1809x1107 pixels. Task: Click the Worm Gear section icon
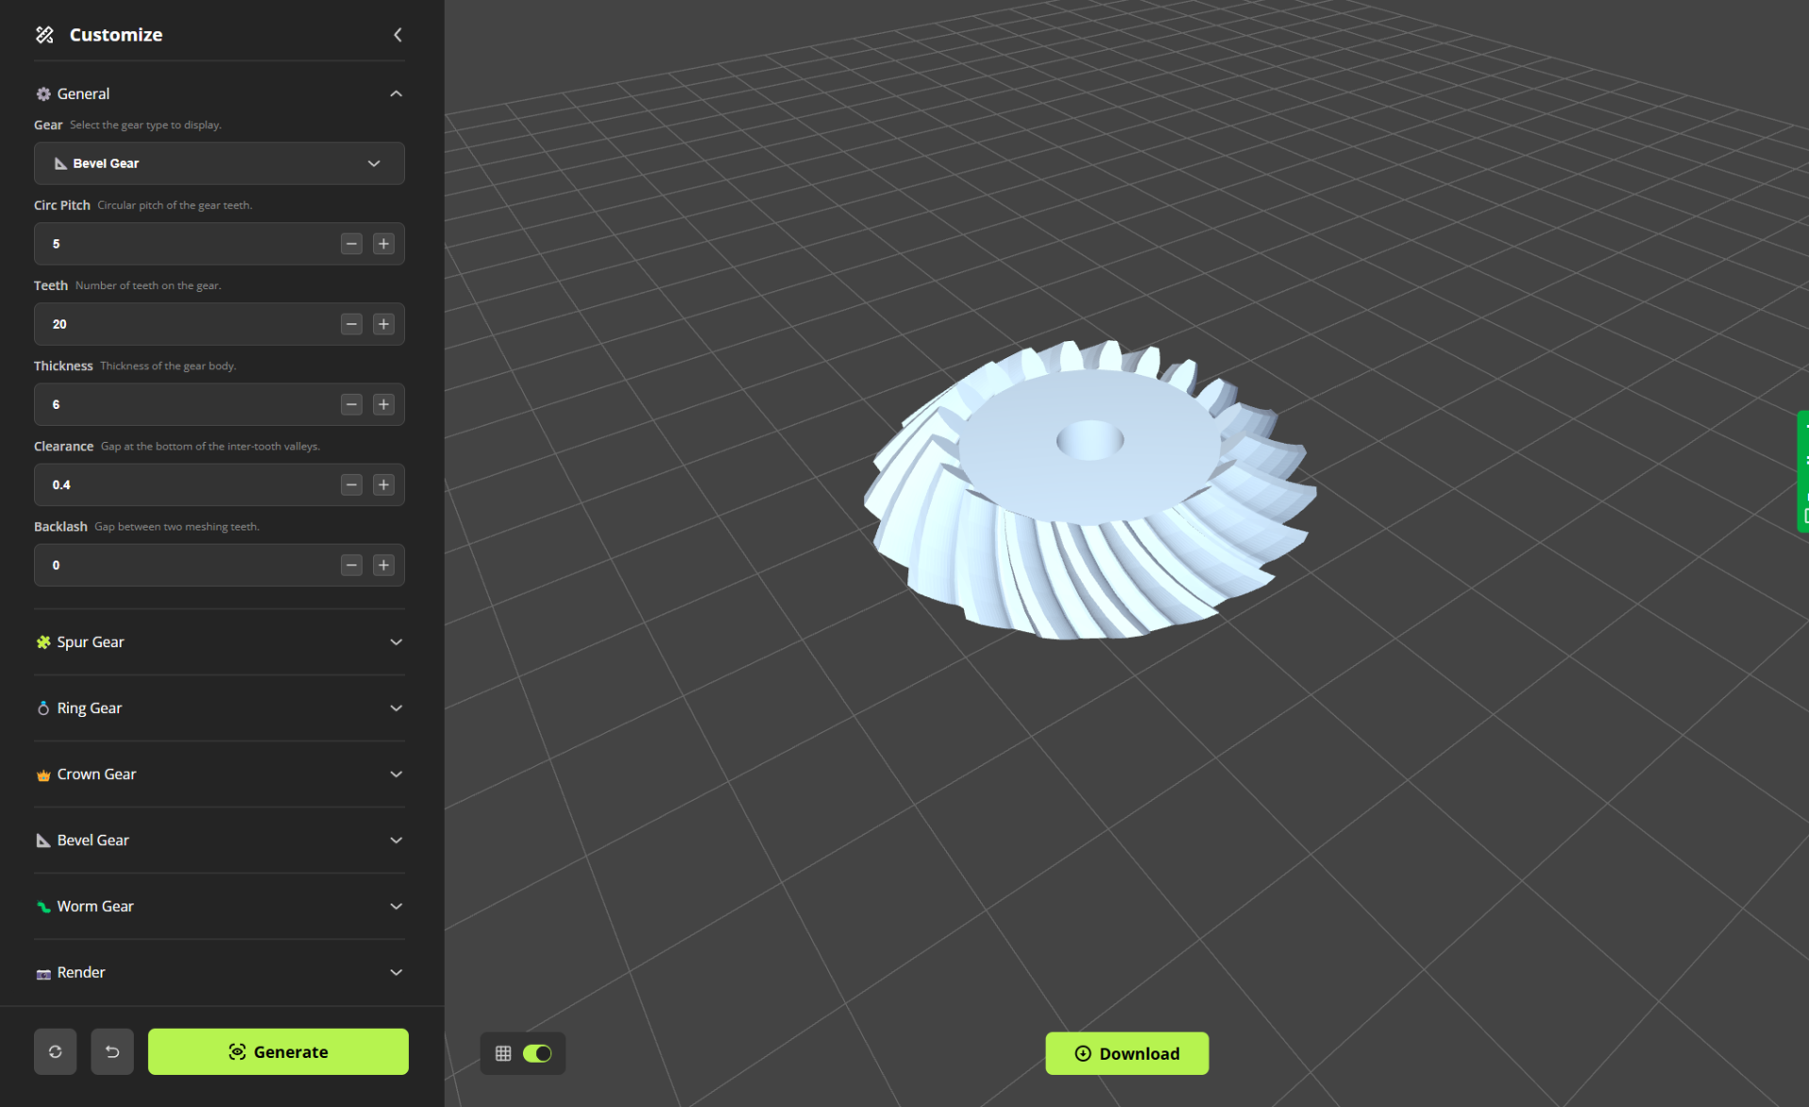pyautogui.click(x=43, y=906)
